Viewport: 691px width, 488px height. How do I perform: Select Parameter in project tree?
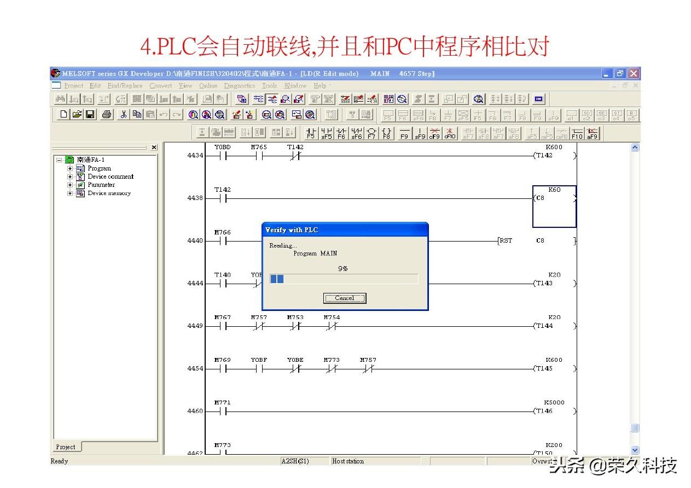pyautogui.click(x=101, y=185)
